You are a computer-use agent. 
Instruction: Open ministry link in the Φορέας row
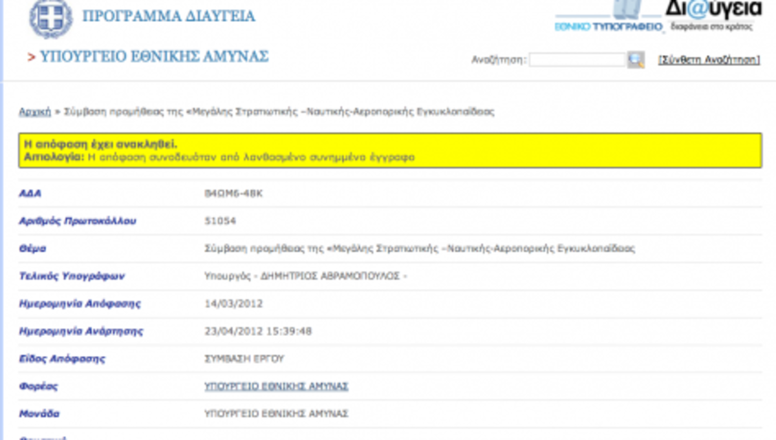[276, 386]
